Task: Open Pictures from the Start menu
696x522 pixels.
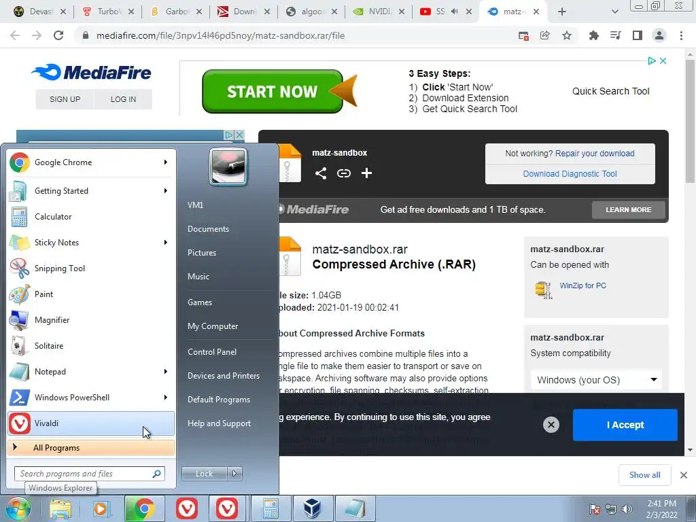Action: point(202,253)
